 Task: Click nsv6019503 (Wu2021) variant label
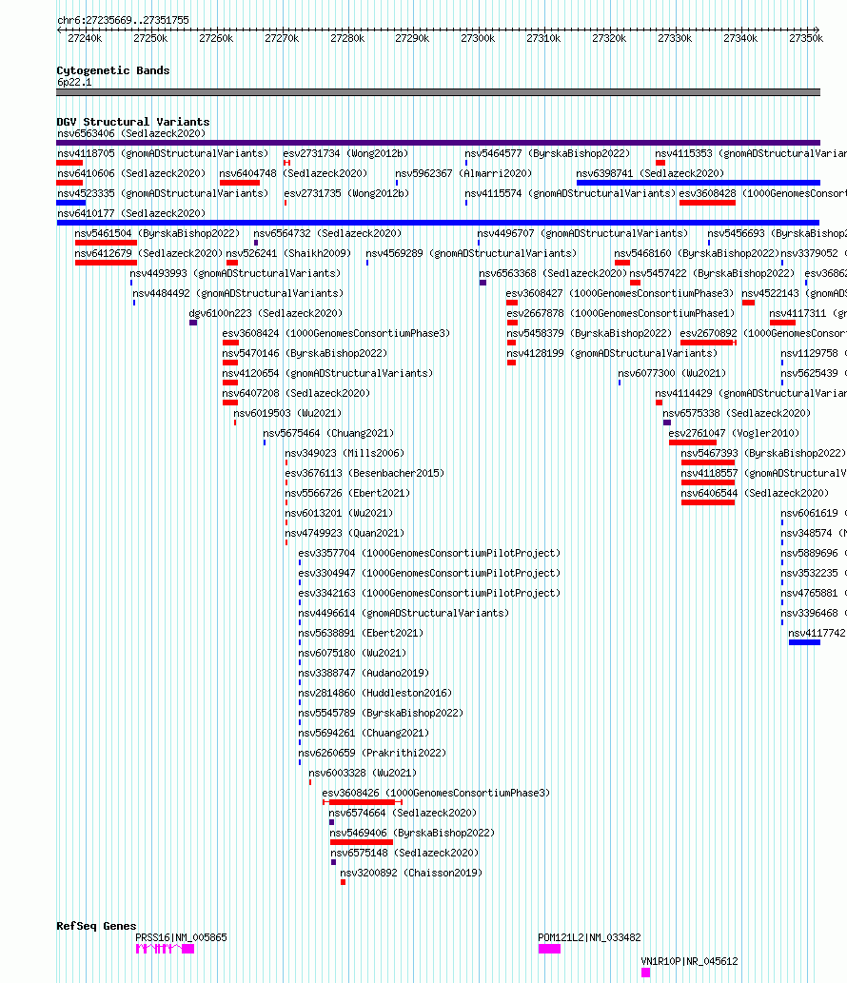(287, 414)
